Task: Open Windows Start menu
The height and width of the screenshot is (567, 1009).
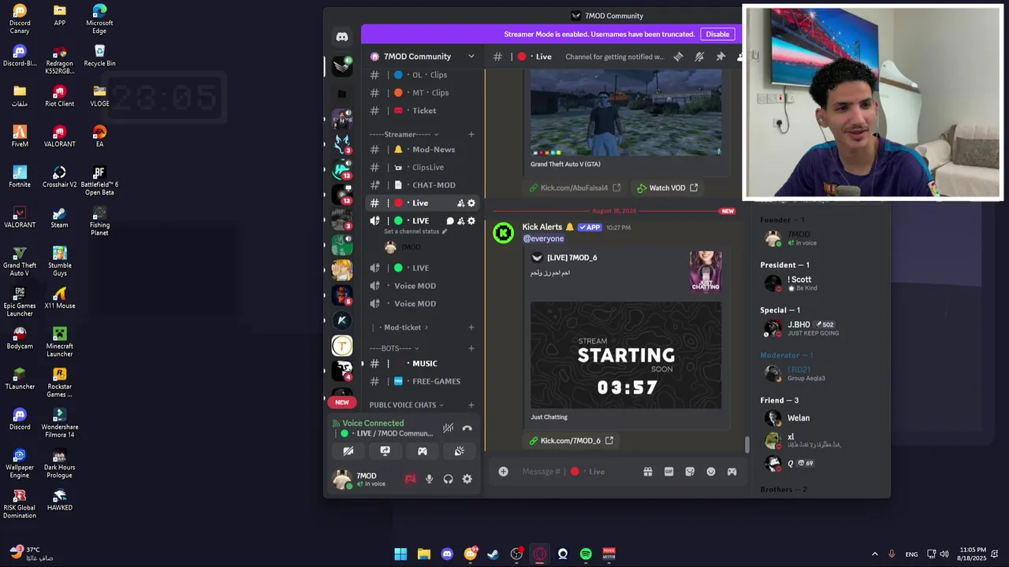Action: pyautogui.click(x=400, y=554)
